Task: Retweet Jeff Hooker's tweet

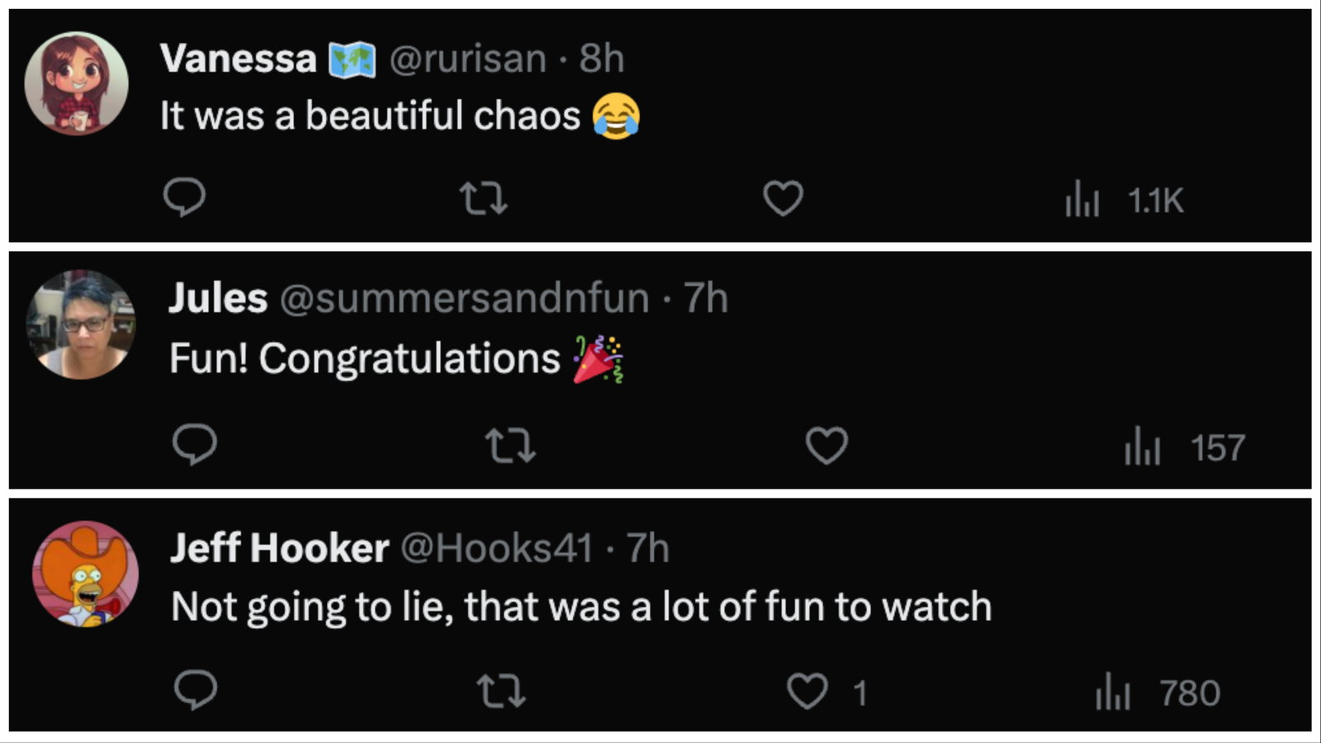Action: [502, 692]
